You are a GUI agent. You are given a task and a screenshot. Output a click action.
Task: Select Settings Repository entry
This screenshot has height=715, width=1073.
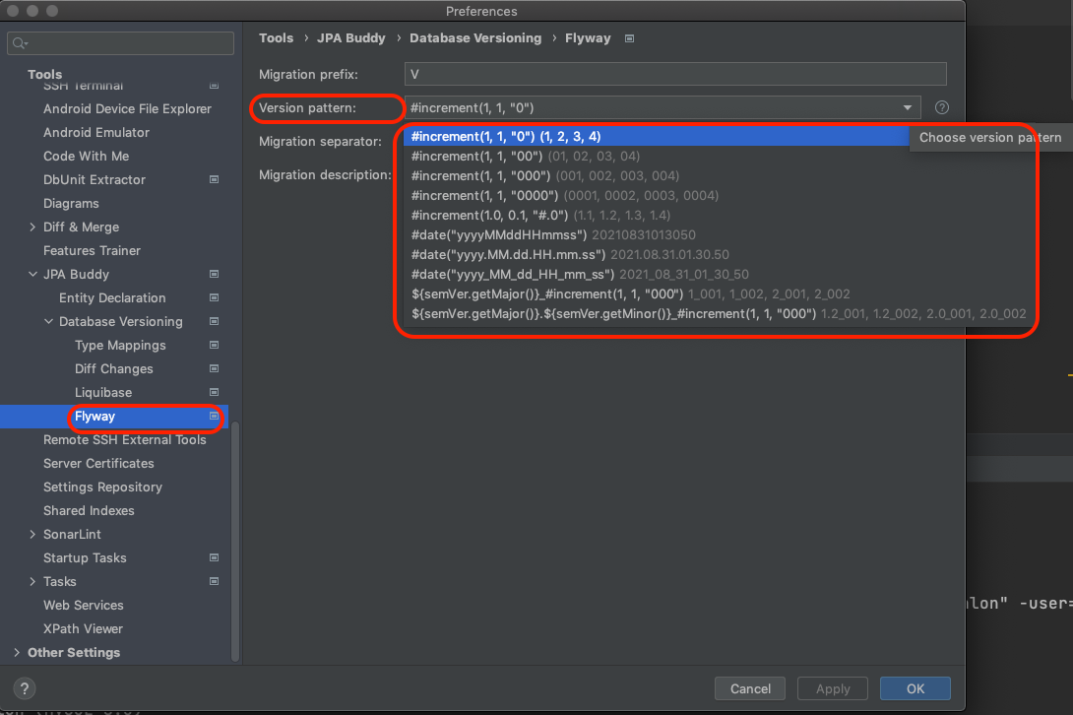point(102,487)
